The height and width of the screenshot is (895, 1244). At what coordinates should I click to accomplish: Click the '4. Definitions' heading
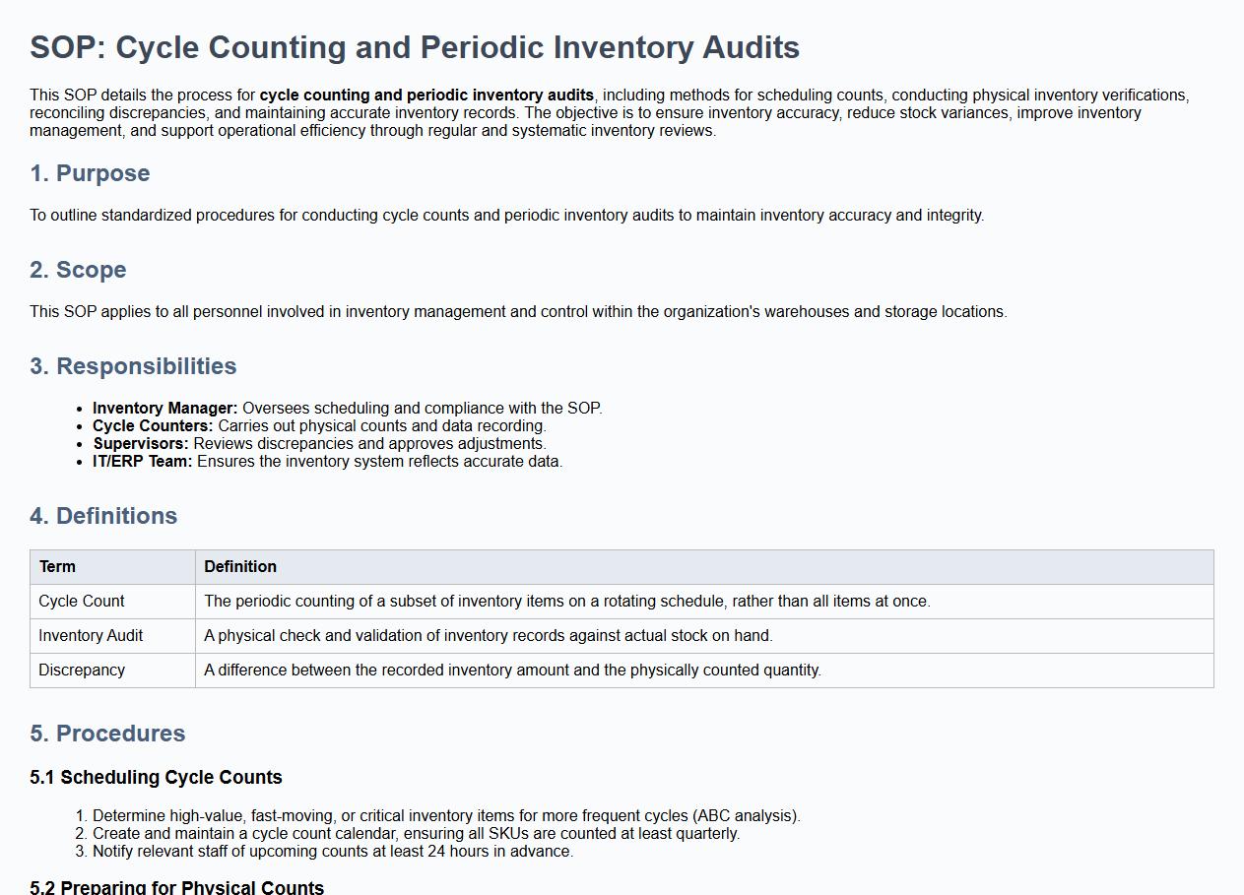(x=103, y=516)
